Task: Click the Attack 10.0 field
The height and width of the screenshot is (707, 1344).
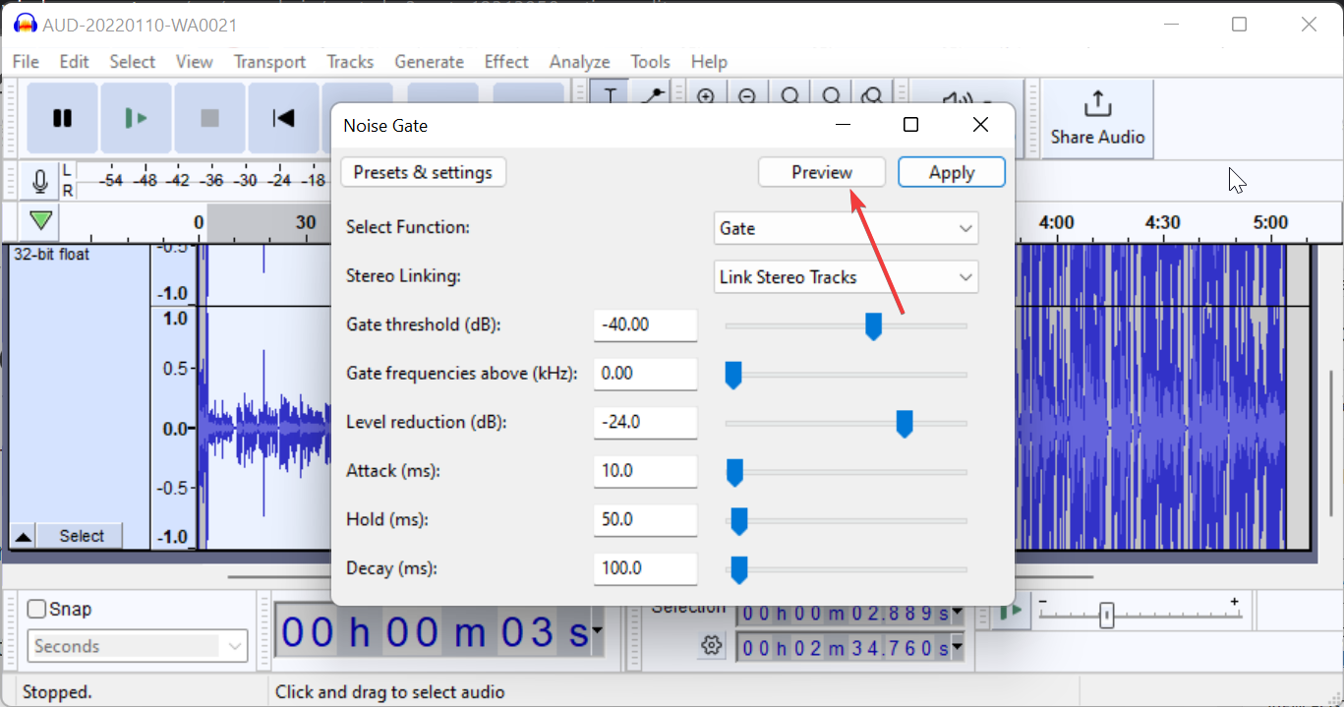Action: [x=645, y=471]
